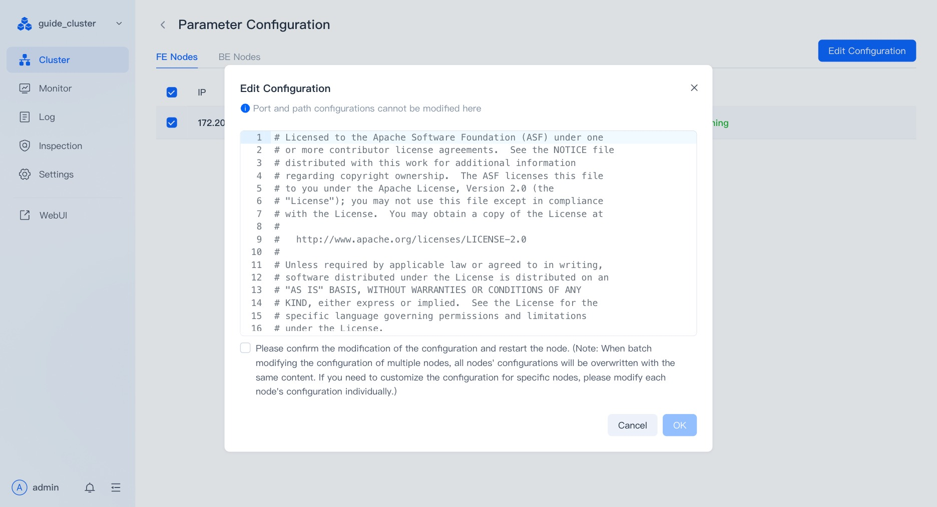Open the Settings gear icon
The height and width of the screenshot is (507, 937).
tap(25, 174)
